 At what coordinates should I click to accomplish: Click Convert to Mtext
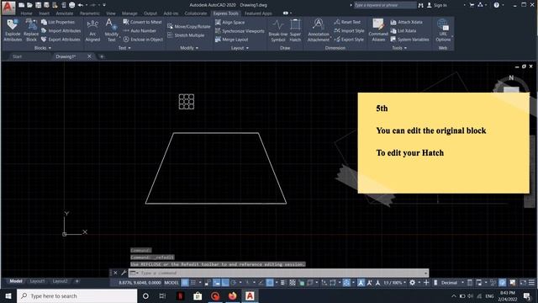click(x=142, y=22)
